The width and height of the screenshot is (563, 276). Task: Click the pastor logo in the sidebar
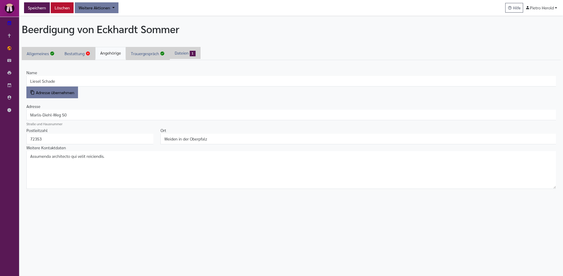click(9, 8)
